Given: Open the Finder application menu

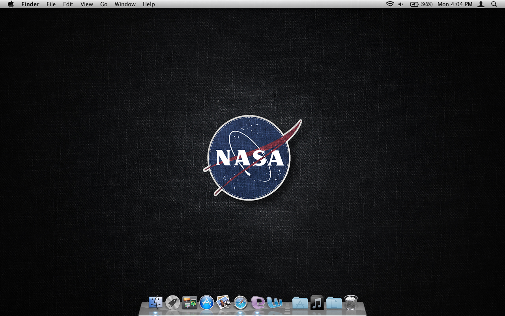Looking at the screenshot, I should pyautogui.click(x=30, y=4).
